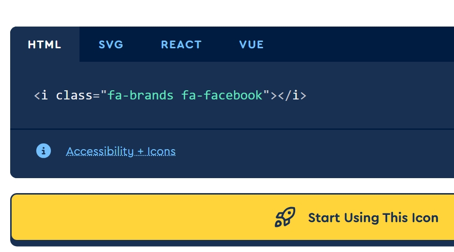Click blank footer area right of Accessibility link
Screen dimensions: 454x252
(315, 152)
